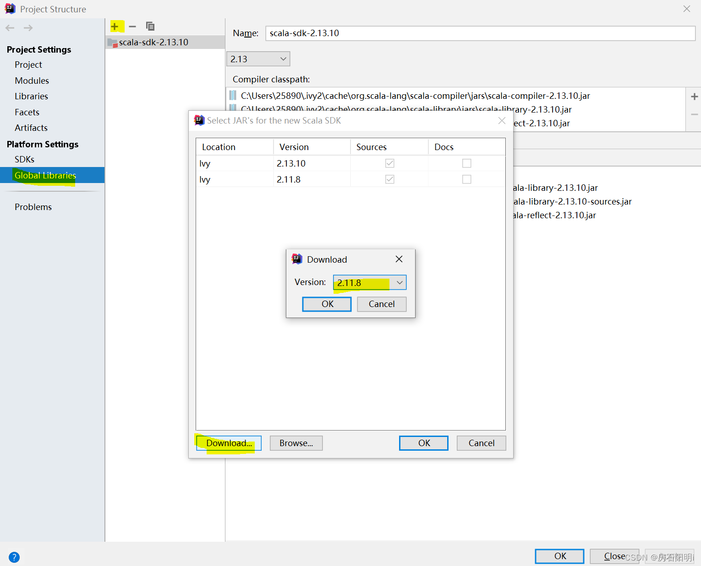Remove compiler classpath entry minus icon
The height and width of the screenshot is (566, 701).
pyautogui.click(x=694, y=114)
